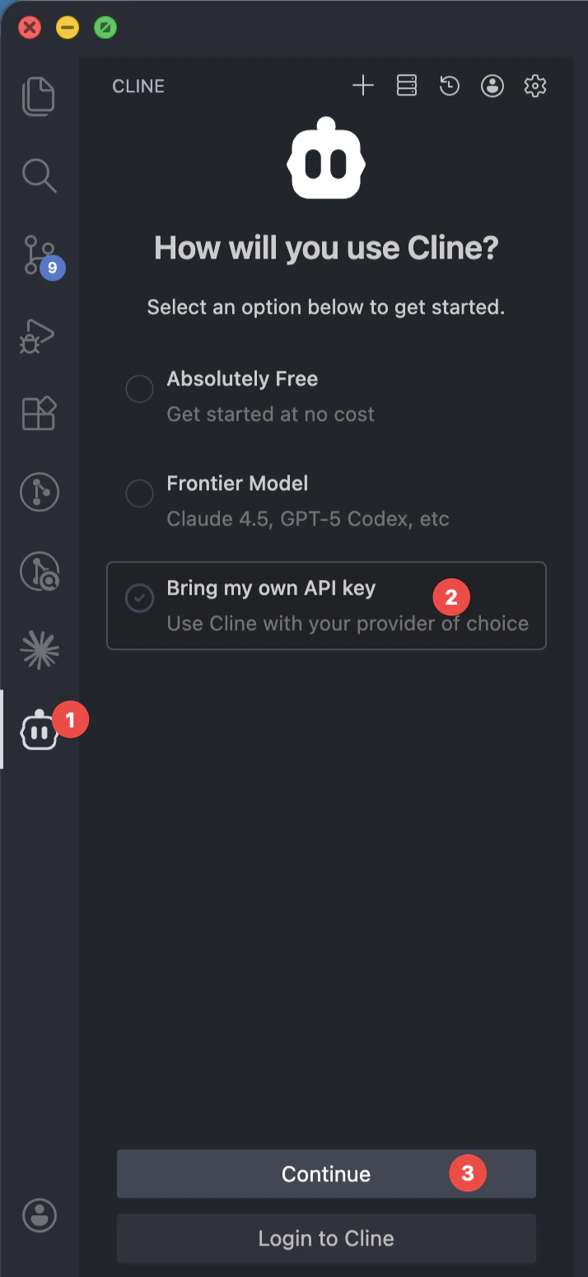Open the Explorer view
Image resolution: width=588 pixels, height=1277 pixels.
coord(39,96)
